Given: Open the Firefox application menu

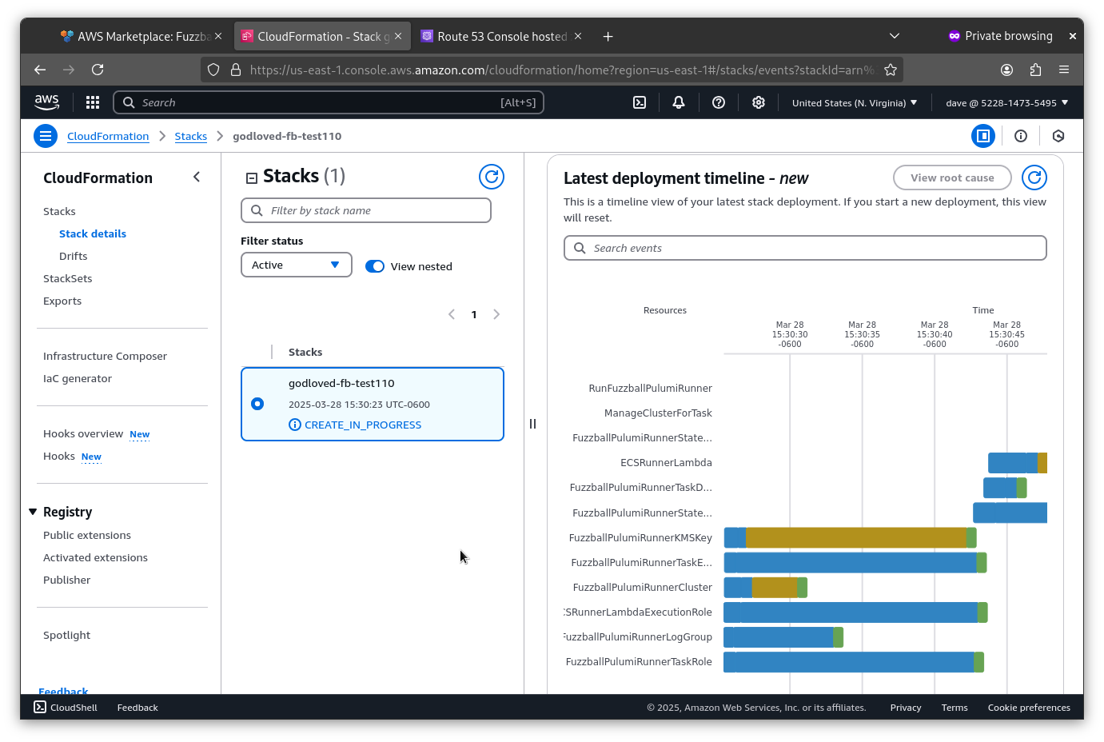Looking at the screenshot, I should 1064,70.
